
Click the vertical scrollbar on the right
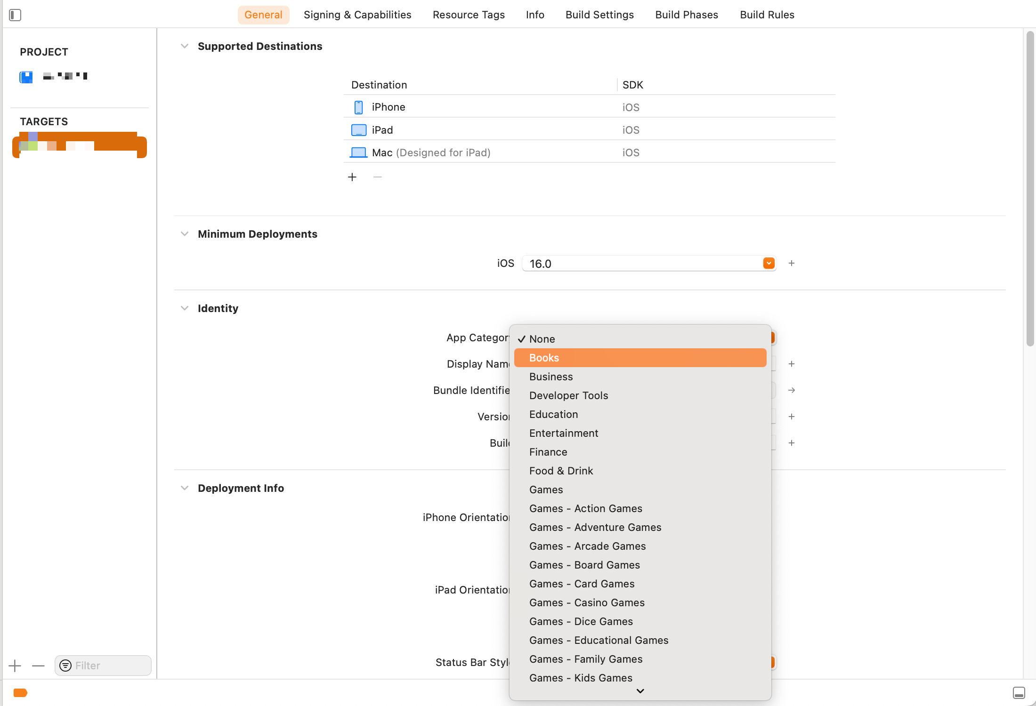click(1030, 188)
